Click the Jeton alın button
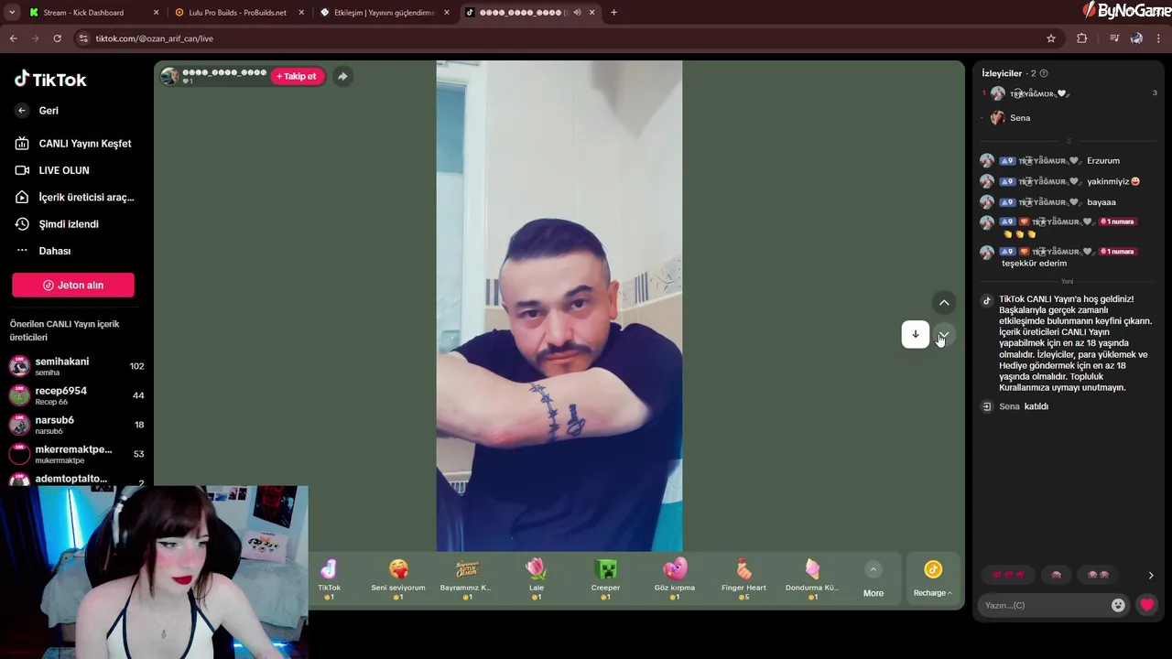The width and height of the screenshot is (1172, 659). tap(73, 285)
